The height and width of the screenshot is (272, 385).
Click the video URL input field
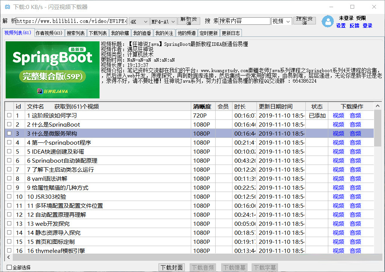click(72, 21)
